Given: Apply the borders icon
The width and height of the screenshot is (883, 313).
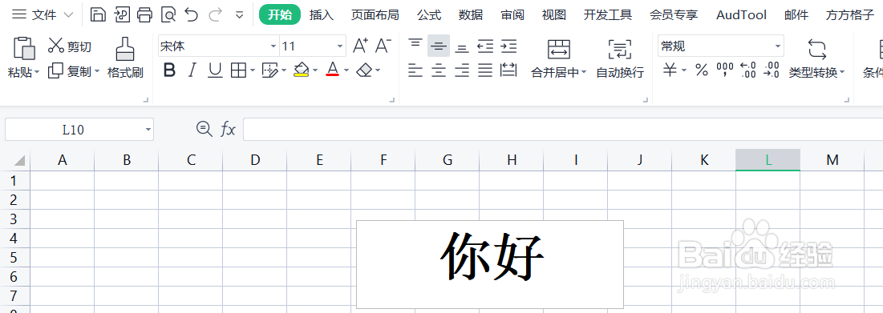Looking at the screenshot, I should [239, 70].
